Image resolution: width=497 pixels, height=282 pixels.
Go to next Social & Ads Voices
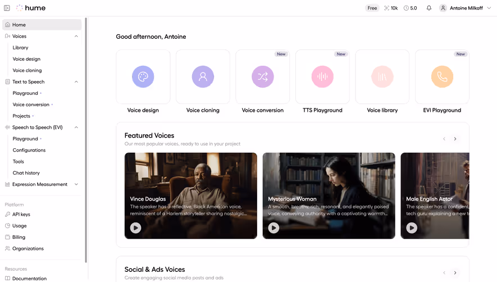tap(455, 273)
